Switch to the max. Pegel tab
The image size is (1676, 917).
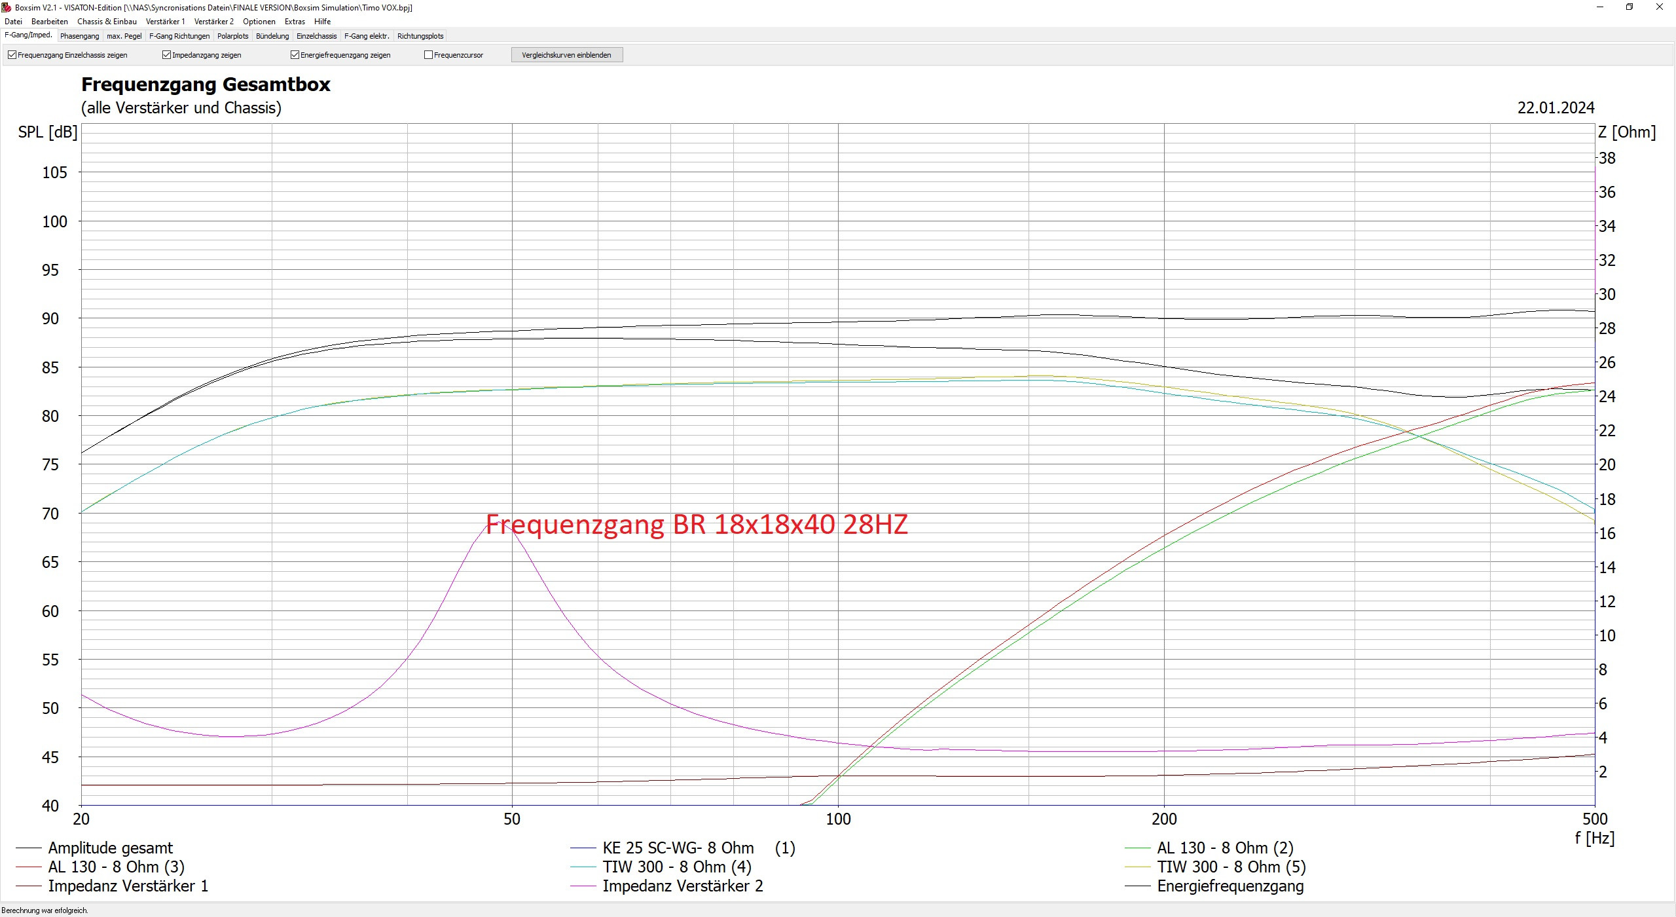[124, 36]
